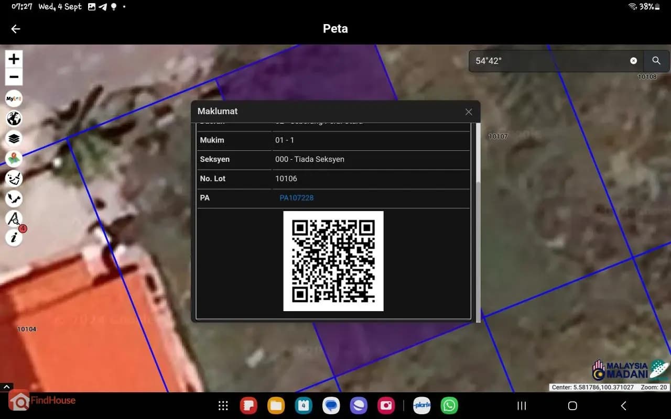
Task: Tap the system Back navigation button
Action: pyautogui.click(x=623, y=406)
